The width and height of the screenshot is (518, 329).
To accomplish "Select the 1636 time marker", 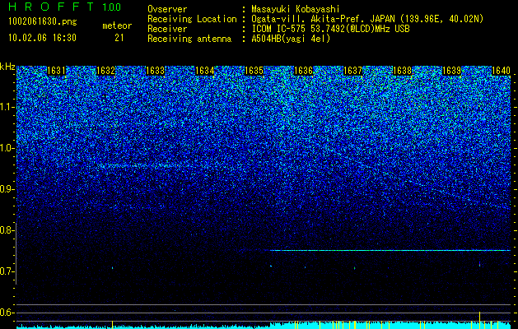I will [303, 71].
